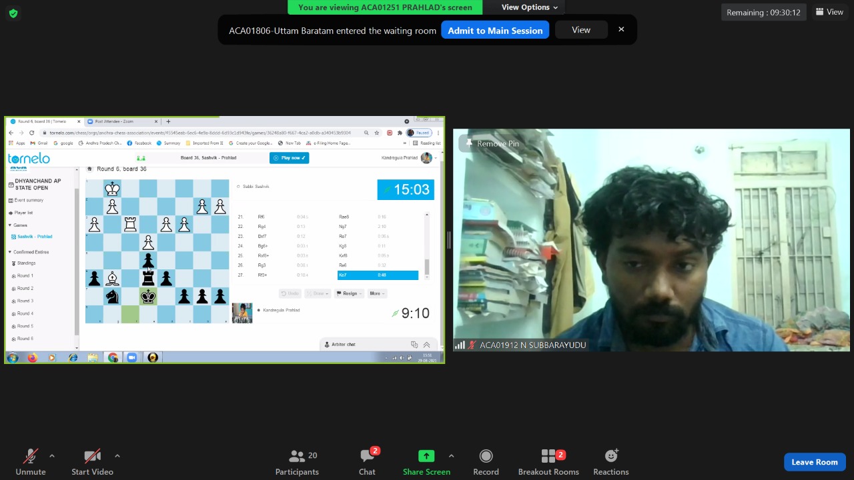Open the Facebook bookmark
854x480 pixels.
click(x=139, y=143)
